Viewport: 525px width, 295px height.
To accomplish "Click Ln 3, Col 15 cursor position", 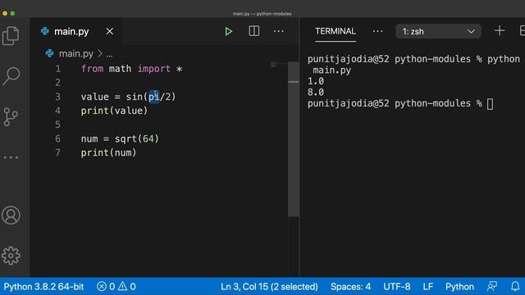I will point(269,287).
